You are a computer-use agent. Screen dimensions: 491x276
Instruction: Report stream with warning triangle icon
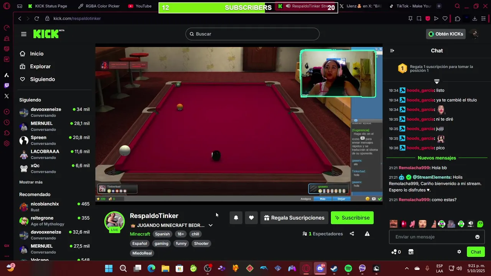(x=367, y=234)
